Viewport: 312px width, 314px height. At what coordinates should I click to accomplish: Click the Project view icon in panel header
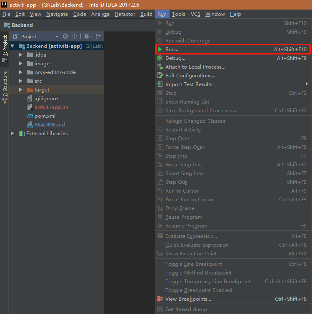(16, 36)
